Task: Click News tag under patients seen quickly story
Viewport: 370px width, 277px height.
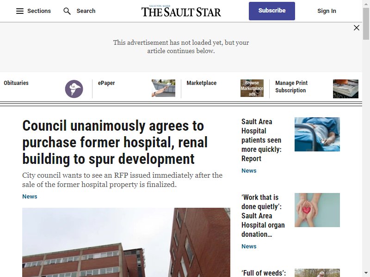Action: [x=249, y=170]
